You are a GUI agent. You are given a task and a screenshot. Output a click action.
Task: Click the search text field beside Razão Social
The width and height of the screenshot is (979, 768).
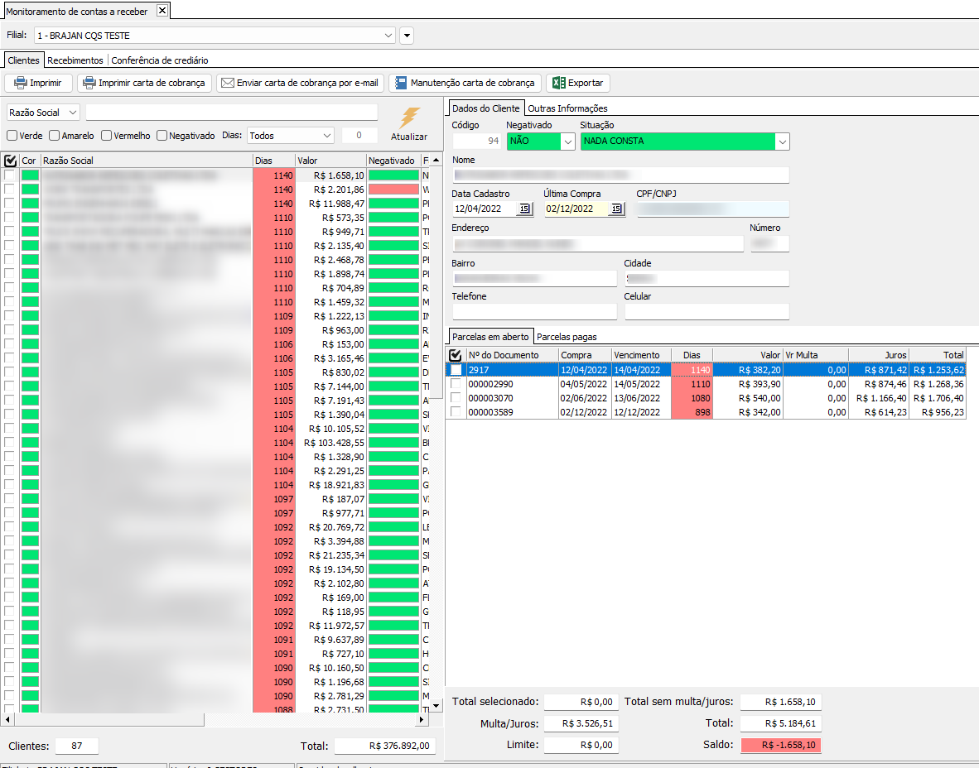(x=232, y=113)
